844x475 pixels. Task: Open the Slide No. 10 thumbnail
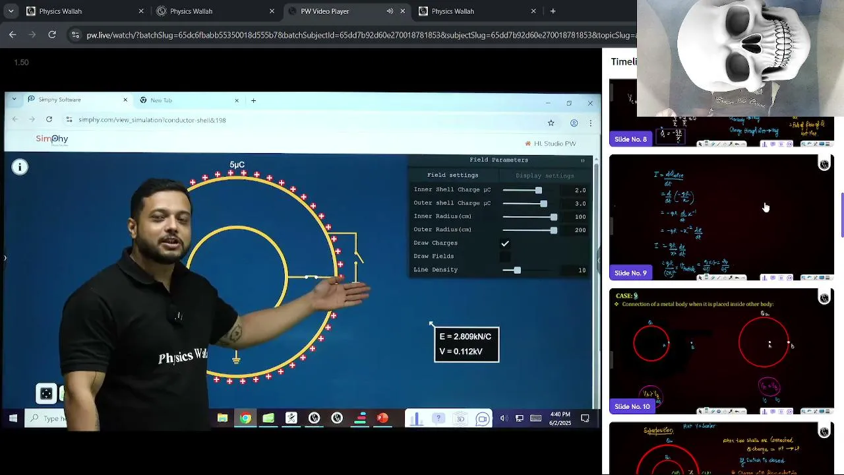[722, 352]
